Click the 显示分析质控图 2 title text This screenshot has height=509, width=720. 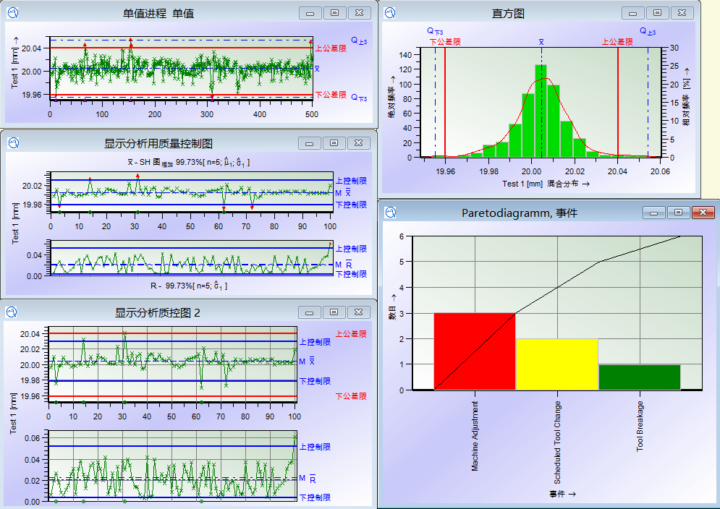click(x=158, y=312)
